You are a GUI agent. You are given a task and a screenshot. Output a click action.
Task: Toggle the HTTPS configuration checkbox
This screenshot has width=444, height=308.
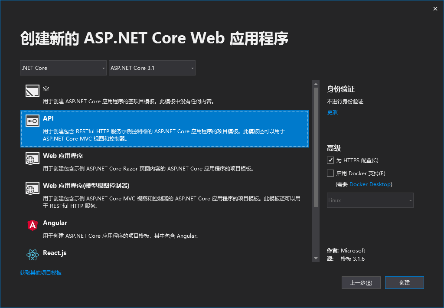click(330, 161)
